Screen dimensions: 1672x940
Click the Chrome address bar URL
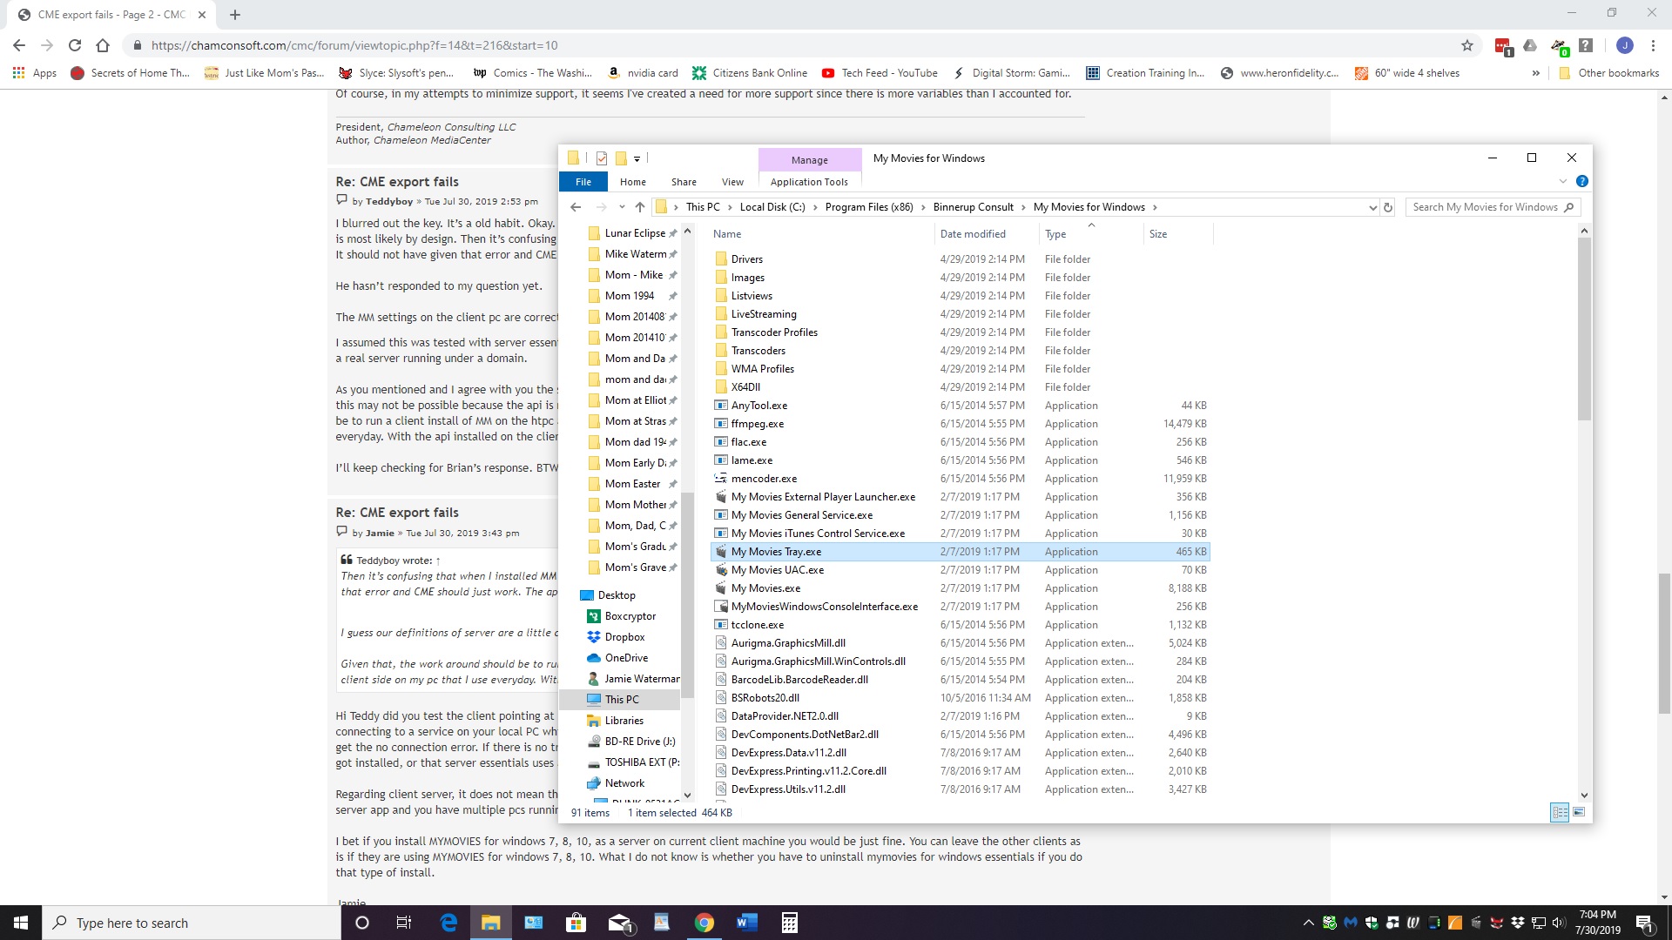click(354, 45)
